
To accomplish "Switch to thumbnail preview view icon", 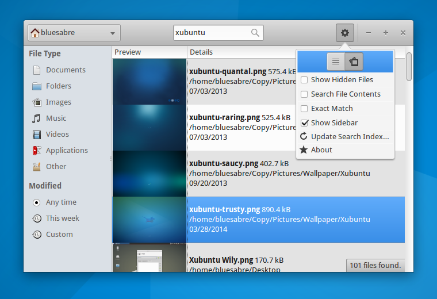I will point(354,62).
